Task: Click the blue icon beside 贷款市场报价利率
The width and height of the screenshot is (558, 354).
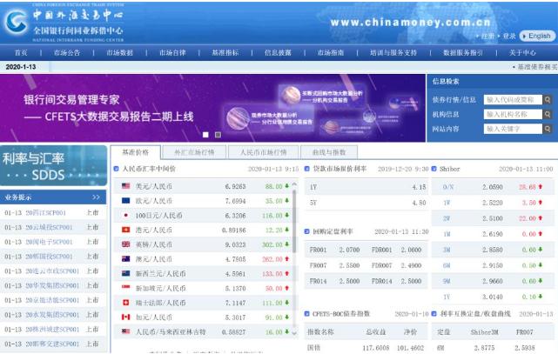Action: (306, 169)
